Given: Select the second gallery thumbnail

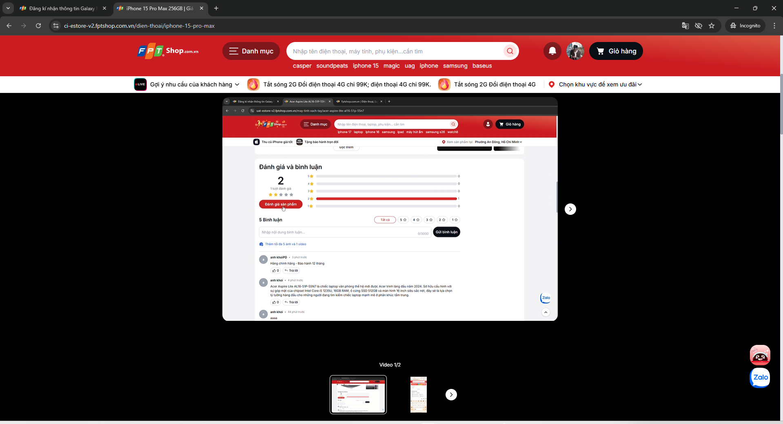Looking at the screenshot, I should coord(419,395).
